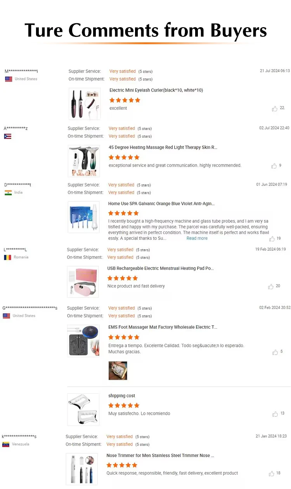Open eyelash curler product thumbnail
This screenshot has width=291, height=489.
click(85, 104)
